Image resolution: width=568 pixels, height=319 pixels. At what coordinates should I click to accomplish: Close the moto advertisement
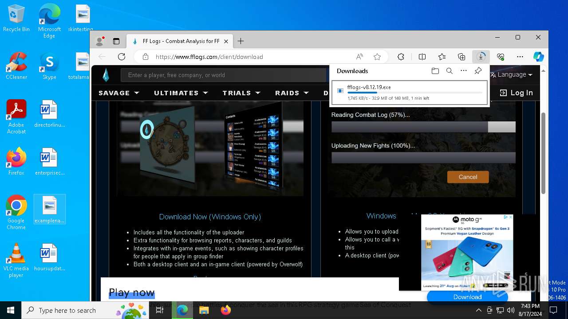(x=511, y=217)
